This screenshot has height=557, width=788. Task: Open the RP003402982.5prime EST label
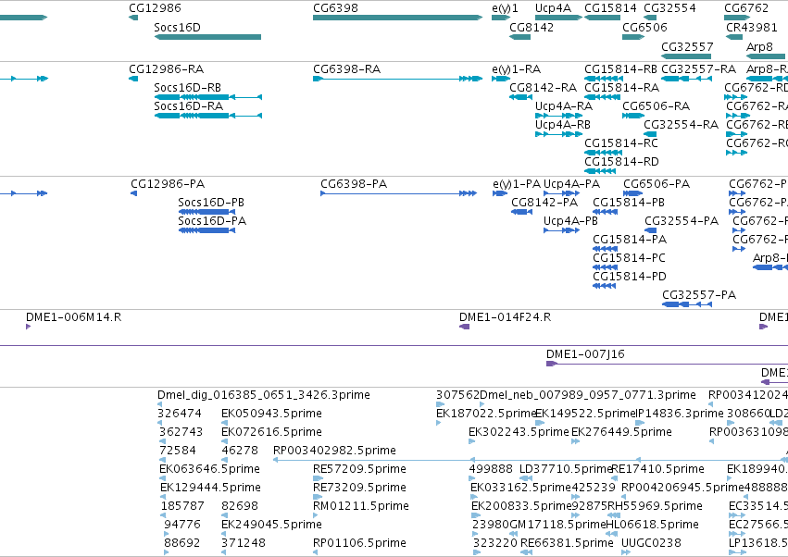tap(334, 451)
